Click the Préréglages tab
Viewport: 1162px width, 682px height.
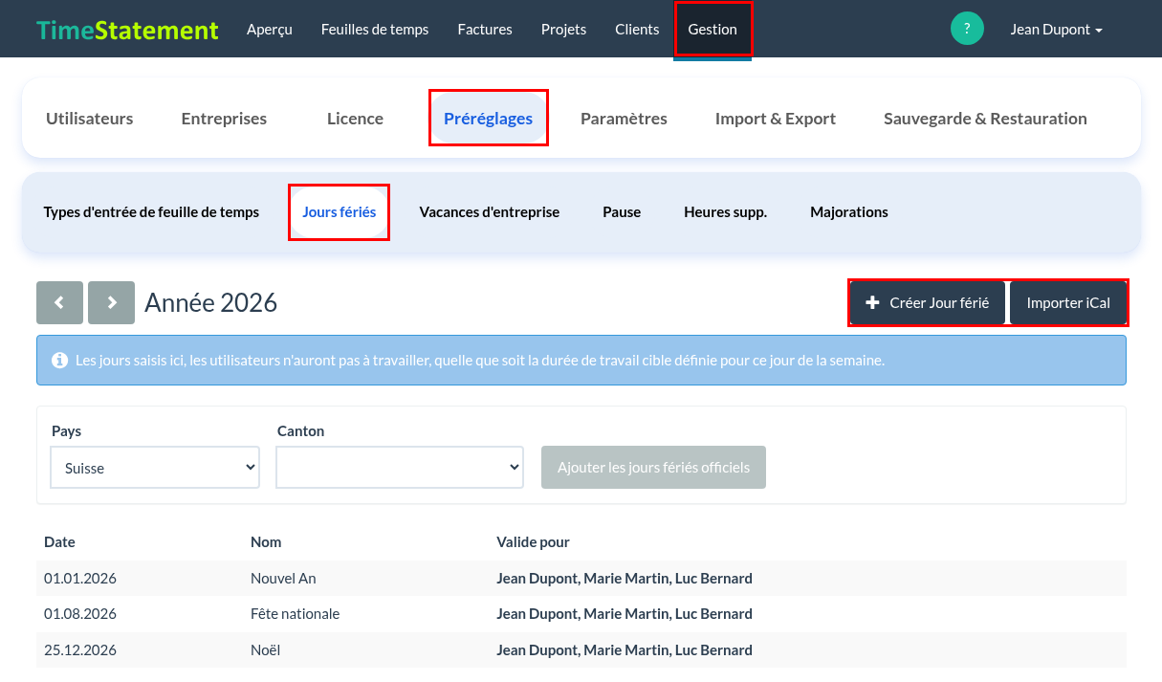coord(489,119)
